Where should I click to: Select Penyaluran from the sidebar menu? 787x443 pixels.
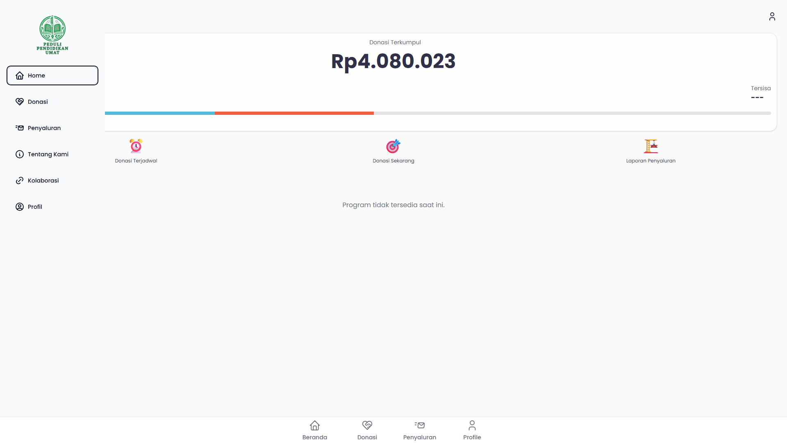coord(44,128)
